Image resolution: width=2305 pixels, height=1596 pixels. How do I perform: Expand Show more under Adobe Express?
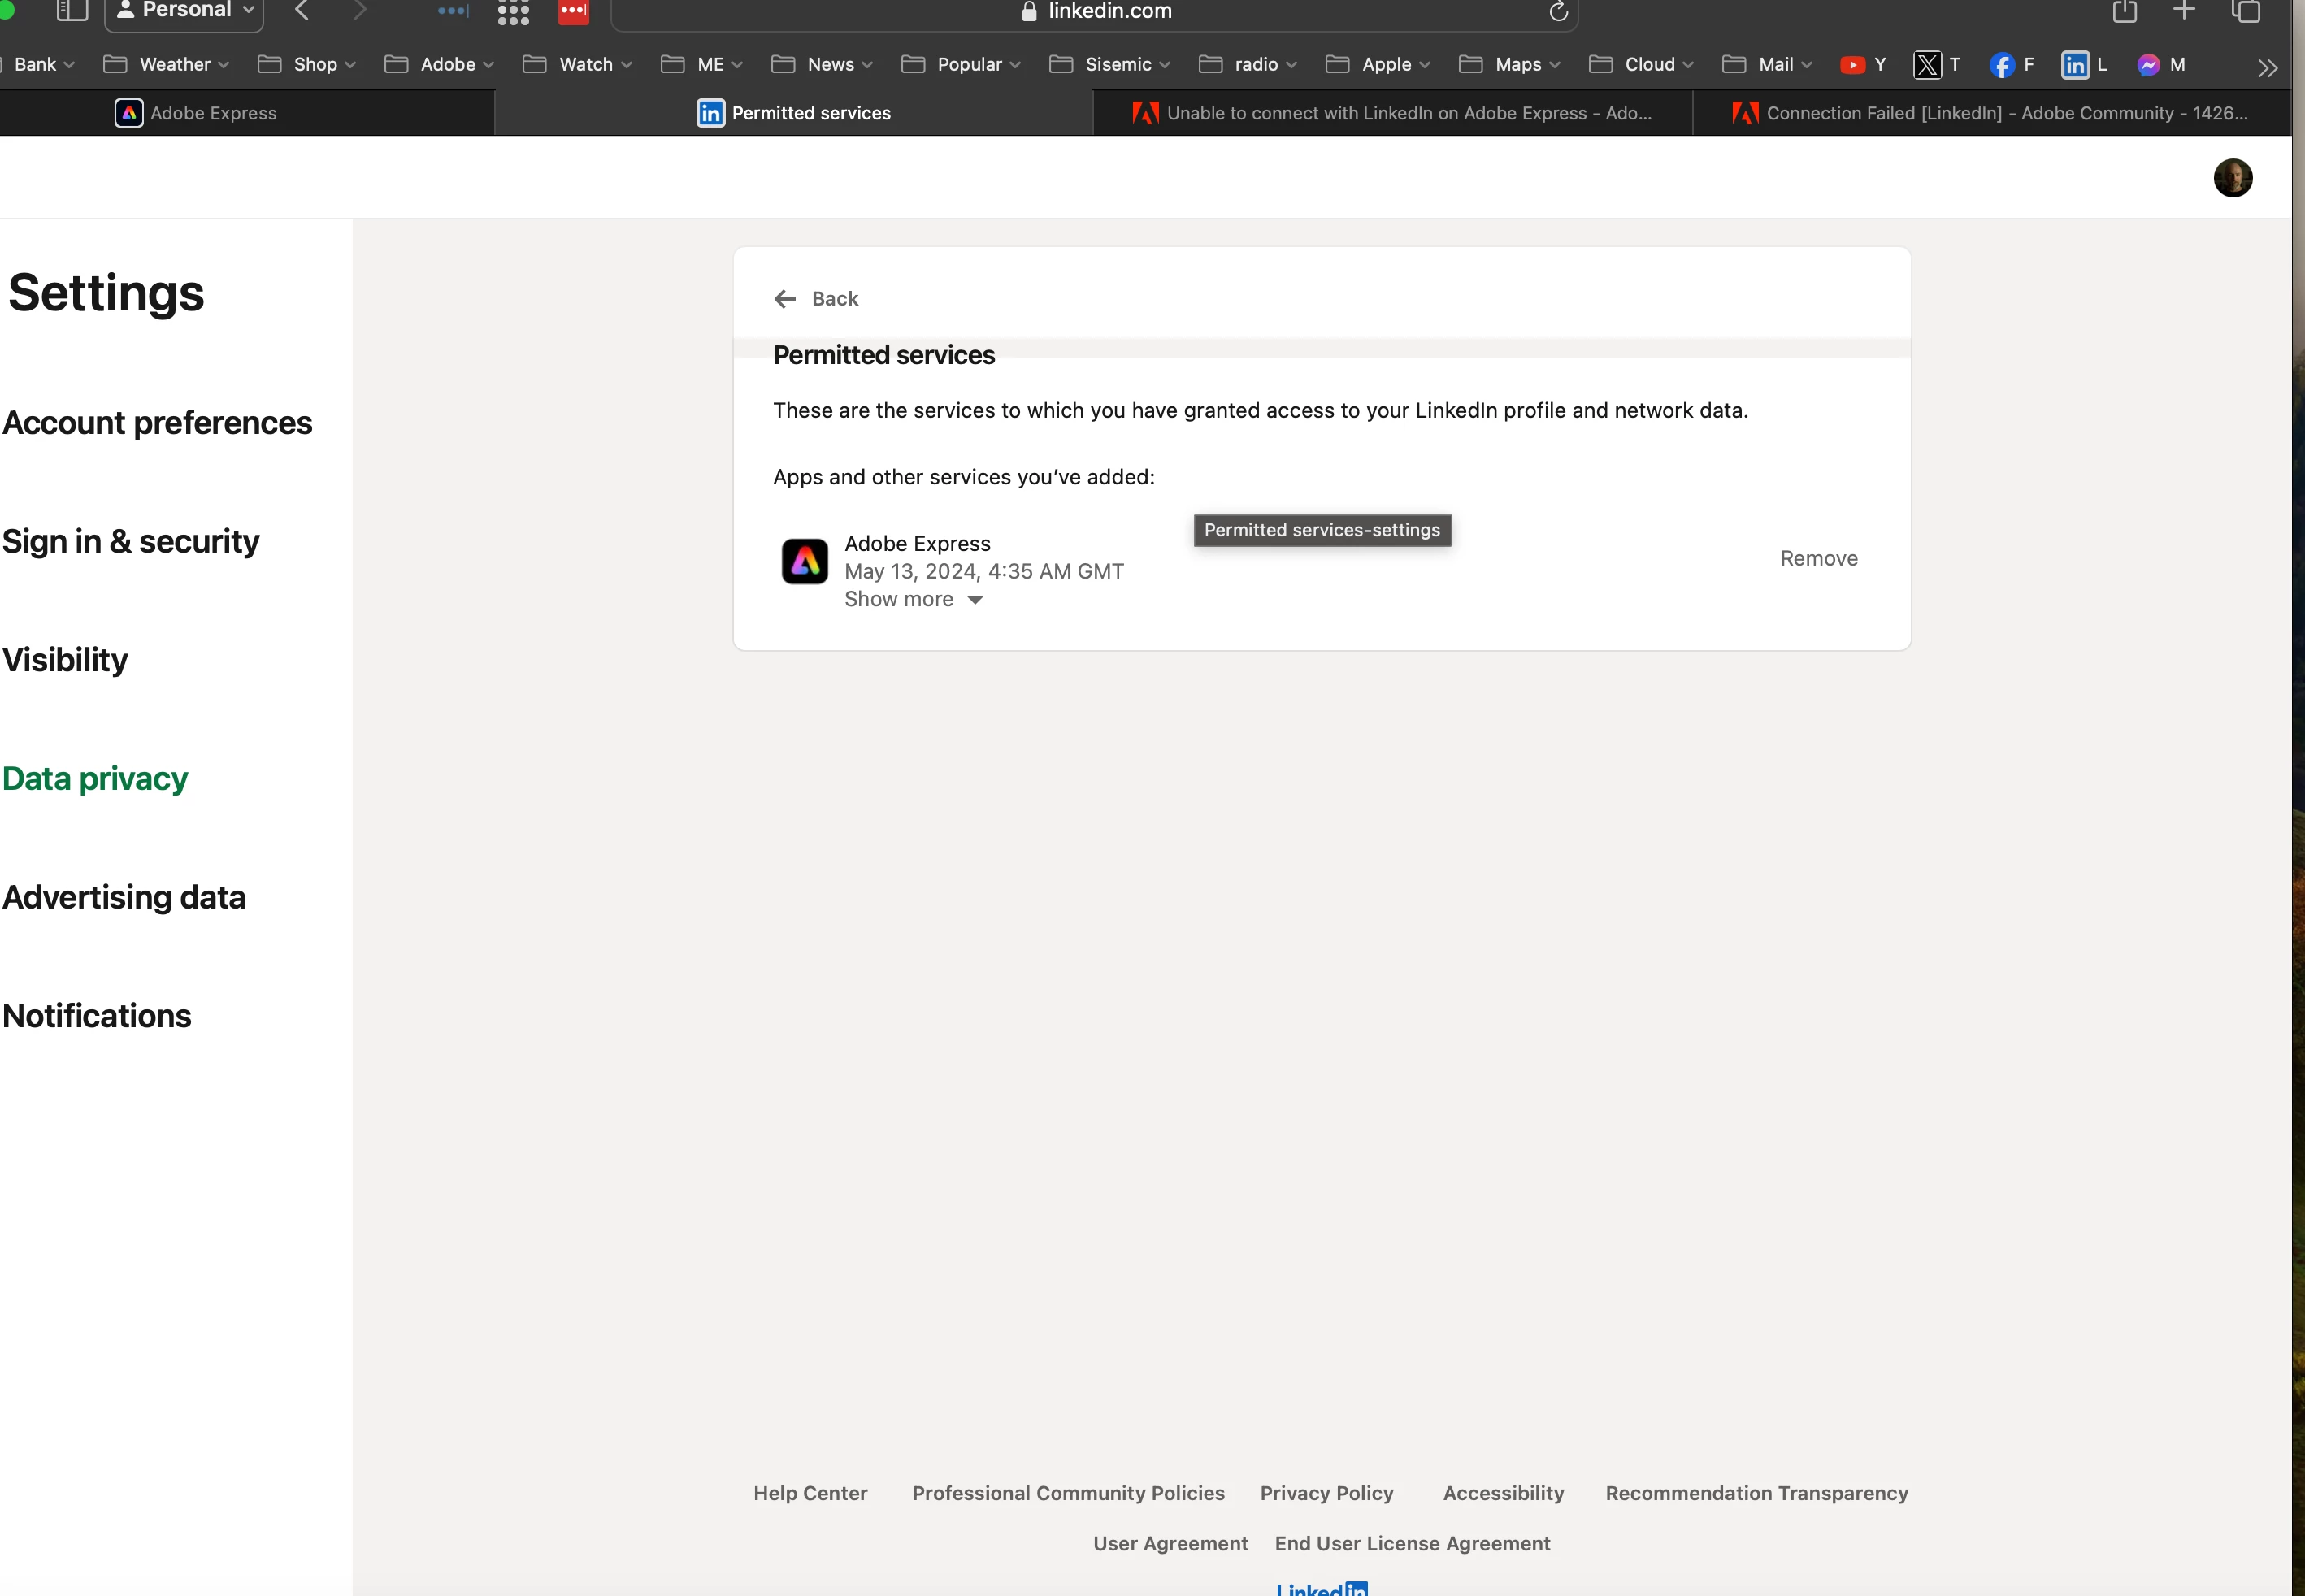pyautogui.click(x=913, y=599)
